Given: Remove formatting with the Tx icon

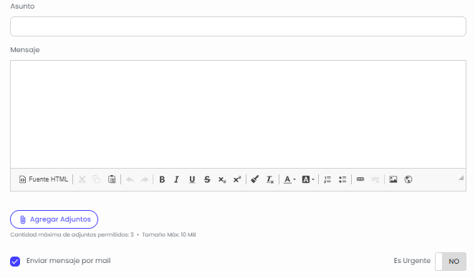Looking at the screenshot, I should [x=270, y=179].
